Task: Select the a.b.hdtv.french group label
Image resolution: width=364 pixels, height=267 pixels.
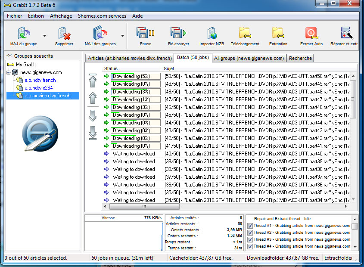Action: tap(40, 80)
